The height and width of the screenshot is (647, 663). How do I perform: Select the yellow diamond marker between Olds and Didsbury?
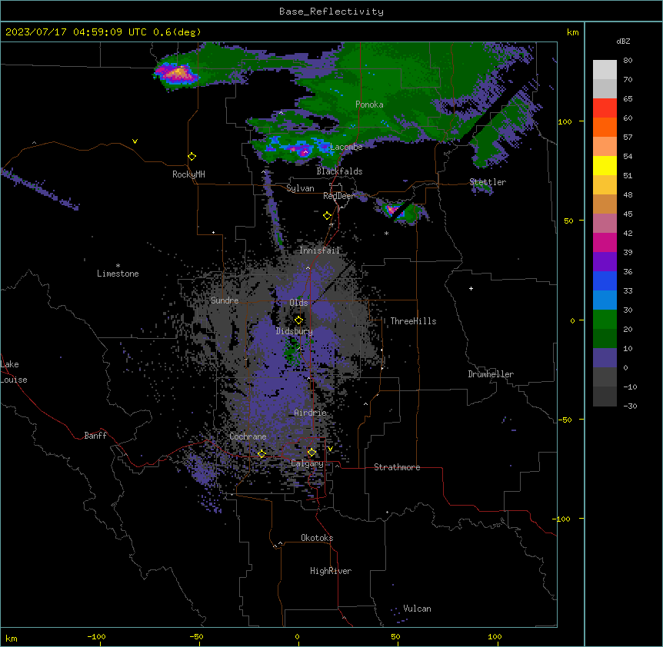tap(298, 320)
